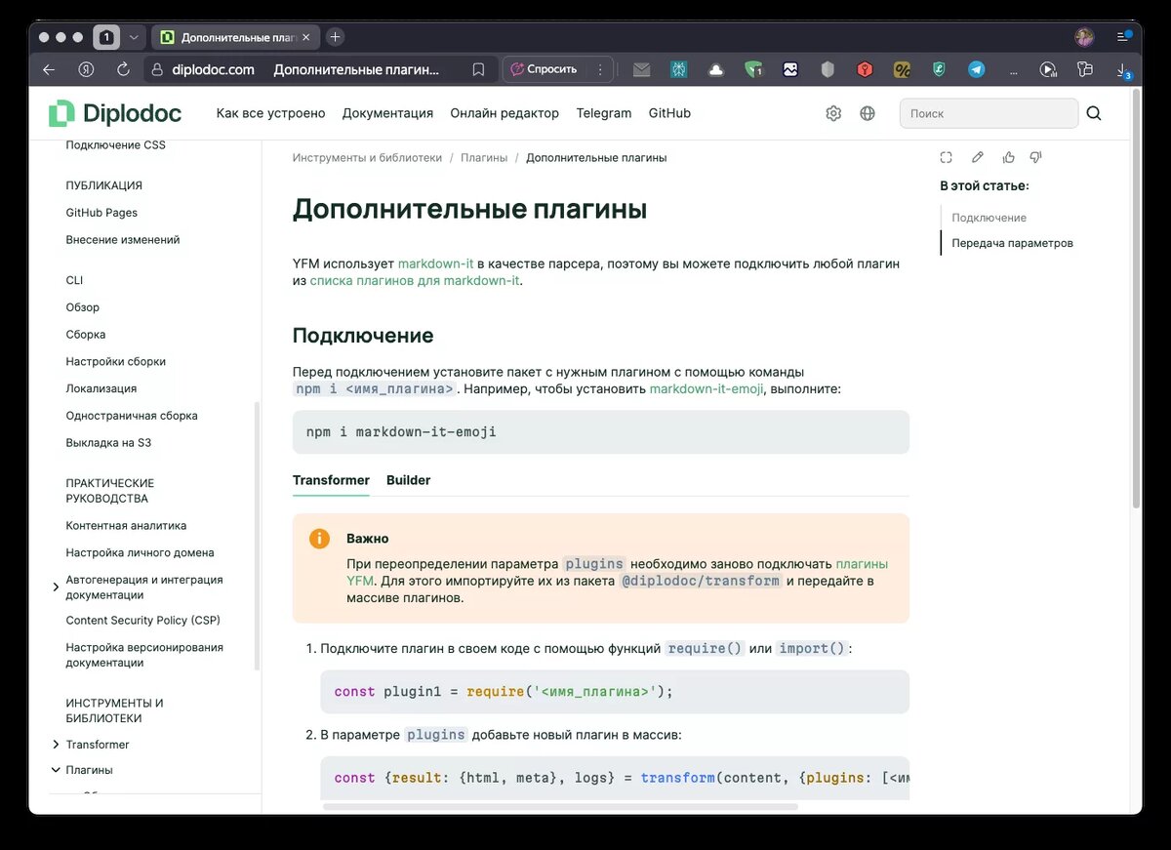
Task: Open the tab group counter
Action: 106,37
